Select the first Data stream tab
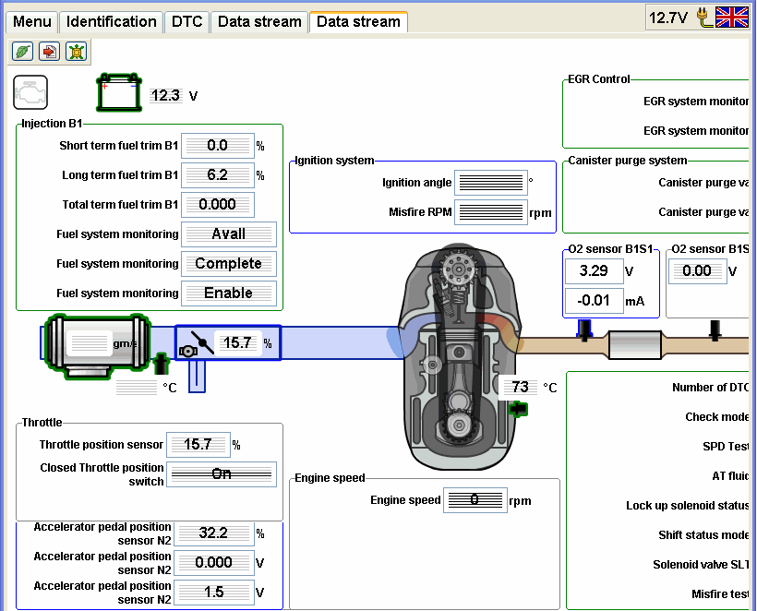The width and height of the screenshot is (757, 611). pos(259,21)
